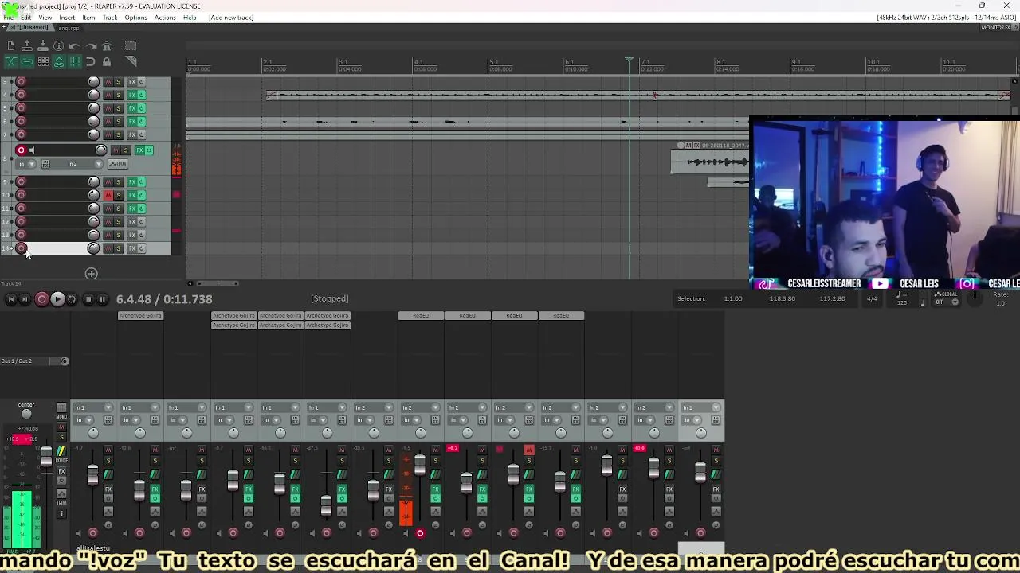This screenshot has height=573, width=1020.
Task: Go to project start transport button
Action: pos(11,299)
